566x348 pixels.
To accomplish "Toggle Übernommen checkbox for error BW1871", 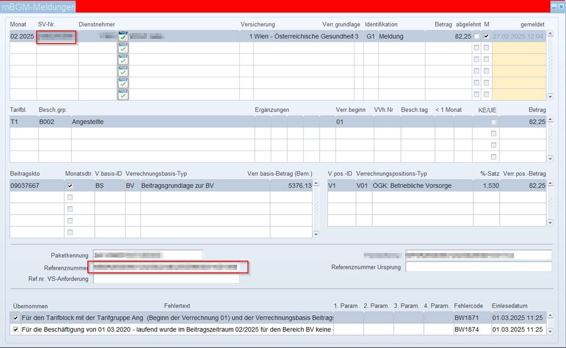I will [16, 318].
